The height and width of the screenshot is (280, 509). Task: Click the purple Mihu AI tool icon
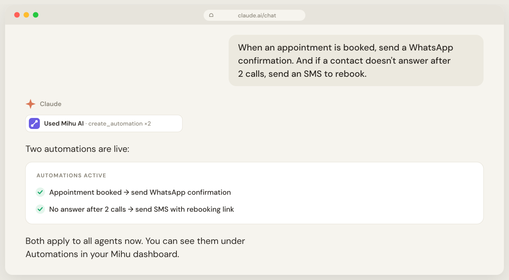(x=34, y=123)
